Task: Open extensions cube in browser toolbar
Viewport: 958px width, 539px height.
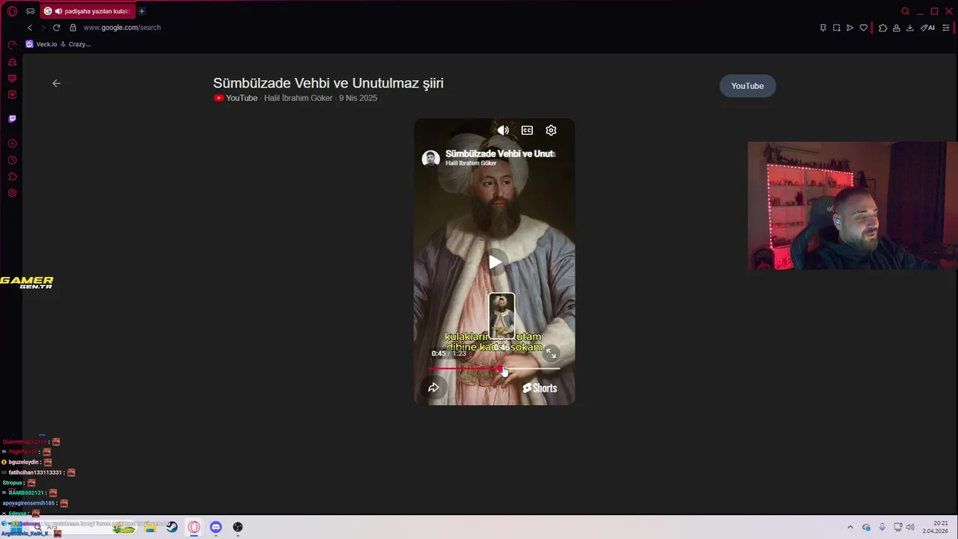Action: click(883, 28)
